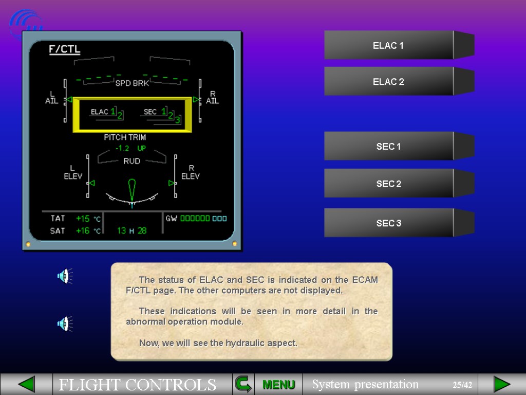Click the RUD rudder indicator on F/CTL page
Screen dimensions: 526x395
pyautogui.click(x=133, y=161)
